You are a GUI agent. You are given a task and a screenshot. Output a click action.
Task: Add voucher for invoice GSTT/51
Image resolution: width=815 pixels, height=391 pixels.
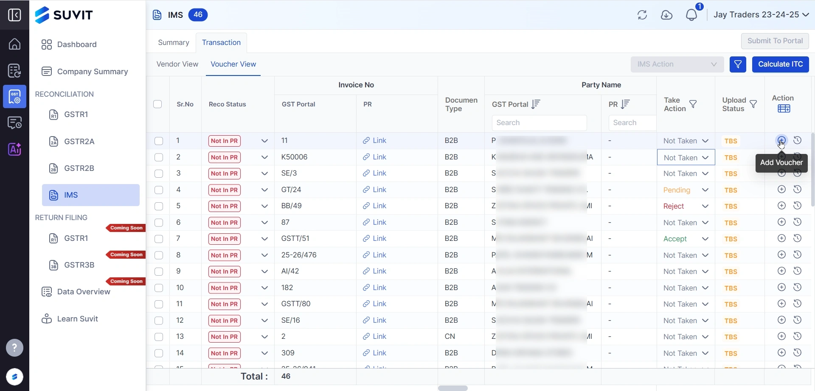coord(781,238)
